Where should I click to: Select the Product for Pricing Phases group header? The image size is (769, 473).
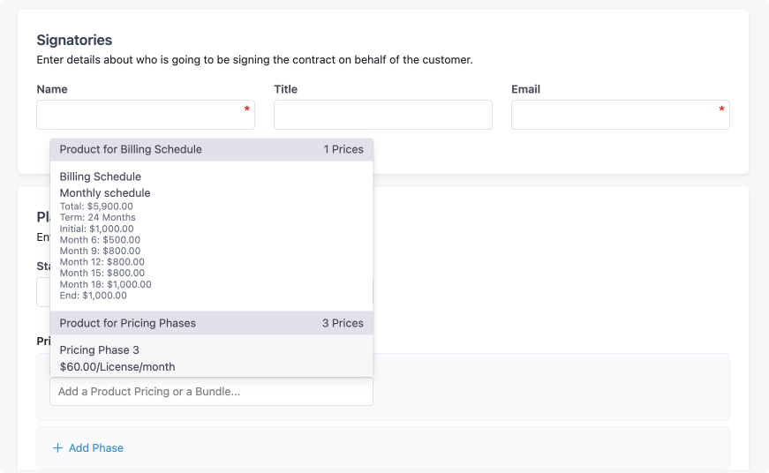tap(128, 323)
